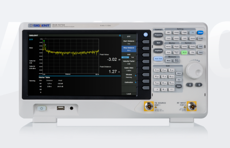
Task: Push the softkey beside Window
Action: pos(146,75)
